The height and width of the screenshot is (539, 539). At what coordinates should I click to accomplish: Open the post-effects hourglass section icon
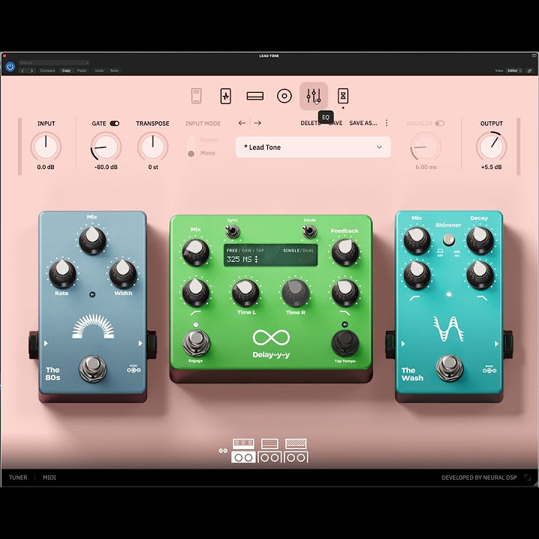343,96
